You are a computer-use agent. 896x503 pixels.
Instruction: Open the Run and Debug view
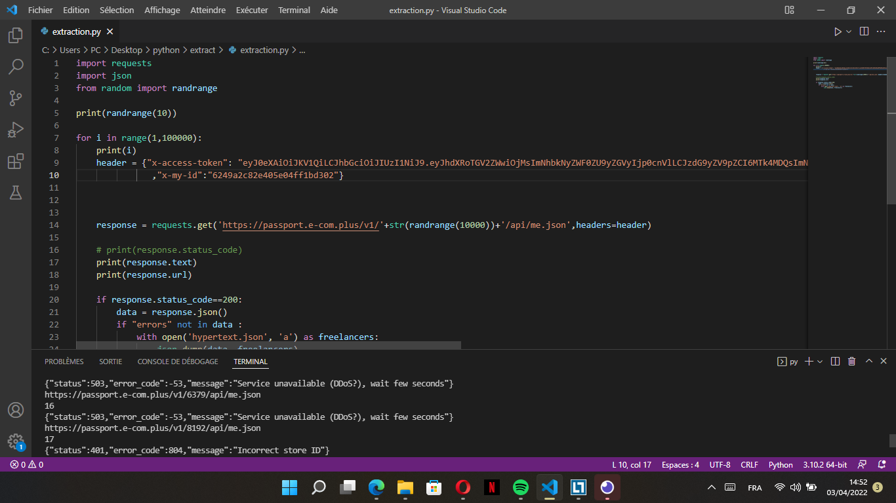tap(16, 130)
